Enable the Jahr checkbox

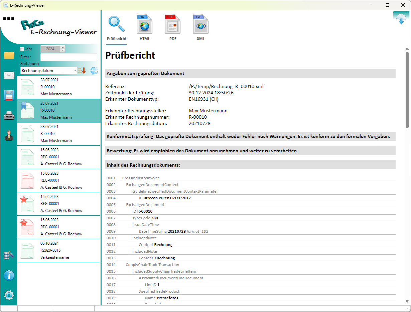pyautogui.click(x=22, y=49)
